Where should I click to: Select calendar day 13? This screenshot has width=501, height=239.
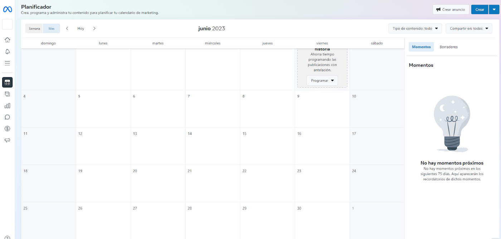tap(158, 146)
